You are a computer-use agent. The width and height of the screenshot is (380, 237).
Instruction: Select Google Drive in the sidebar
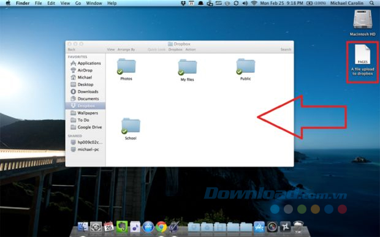[x=86, y=127]
